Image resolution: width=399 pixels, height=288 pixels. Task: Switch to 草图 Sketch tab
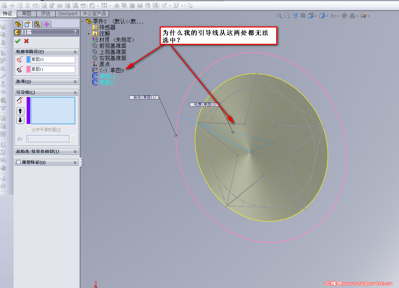pos(26,14)
